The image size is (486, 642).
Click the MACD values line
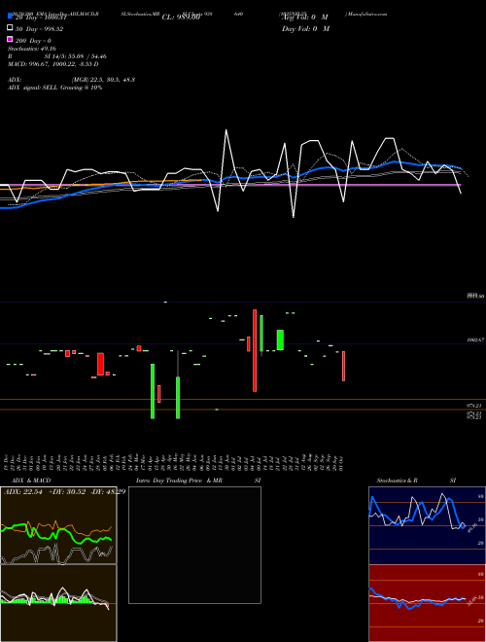tap(53, 64)
